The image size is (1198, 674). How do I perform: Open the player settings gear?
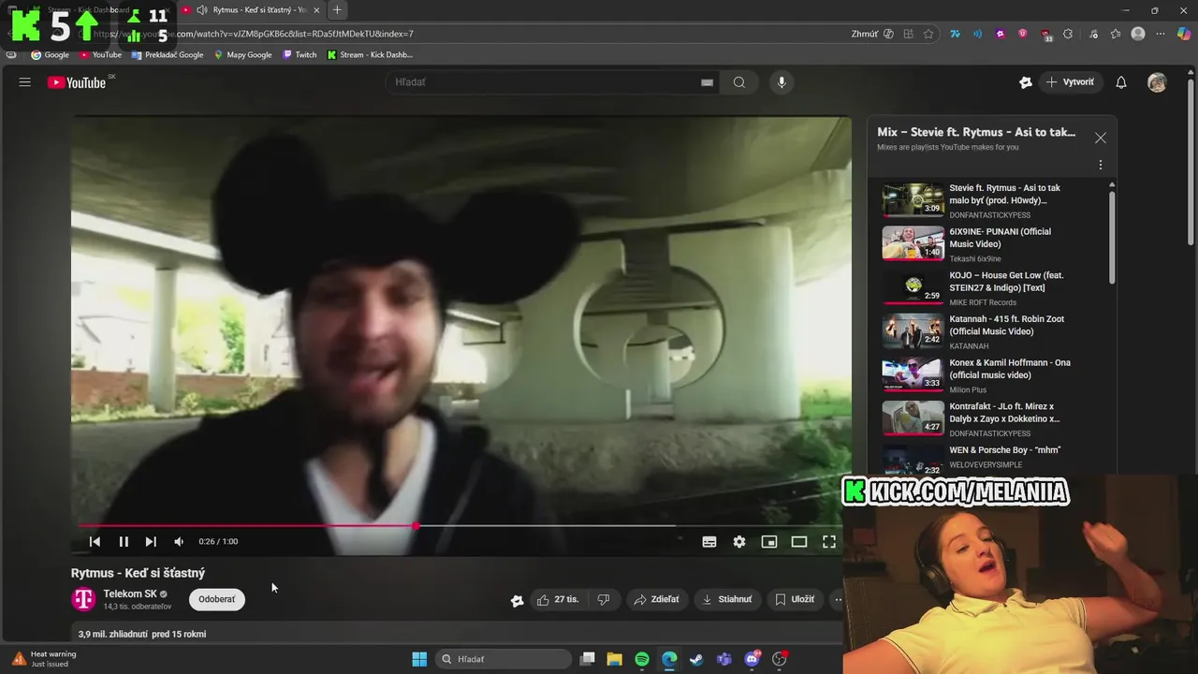coord(739,541)
